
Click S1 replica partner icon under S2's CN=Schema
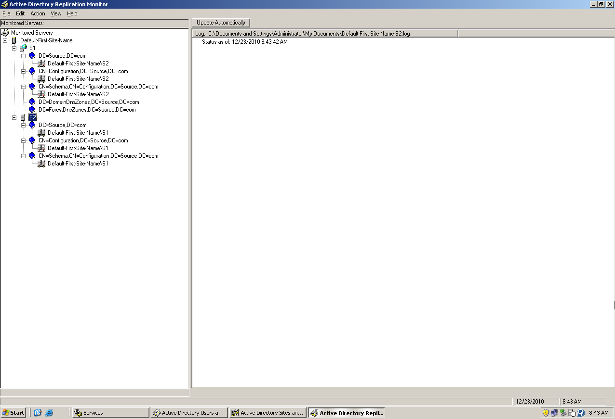pyautogui.click(x=41, y=164)
